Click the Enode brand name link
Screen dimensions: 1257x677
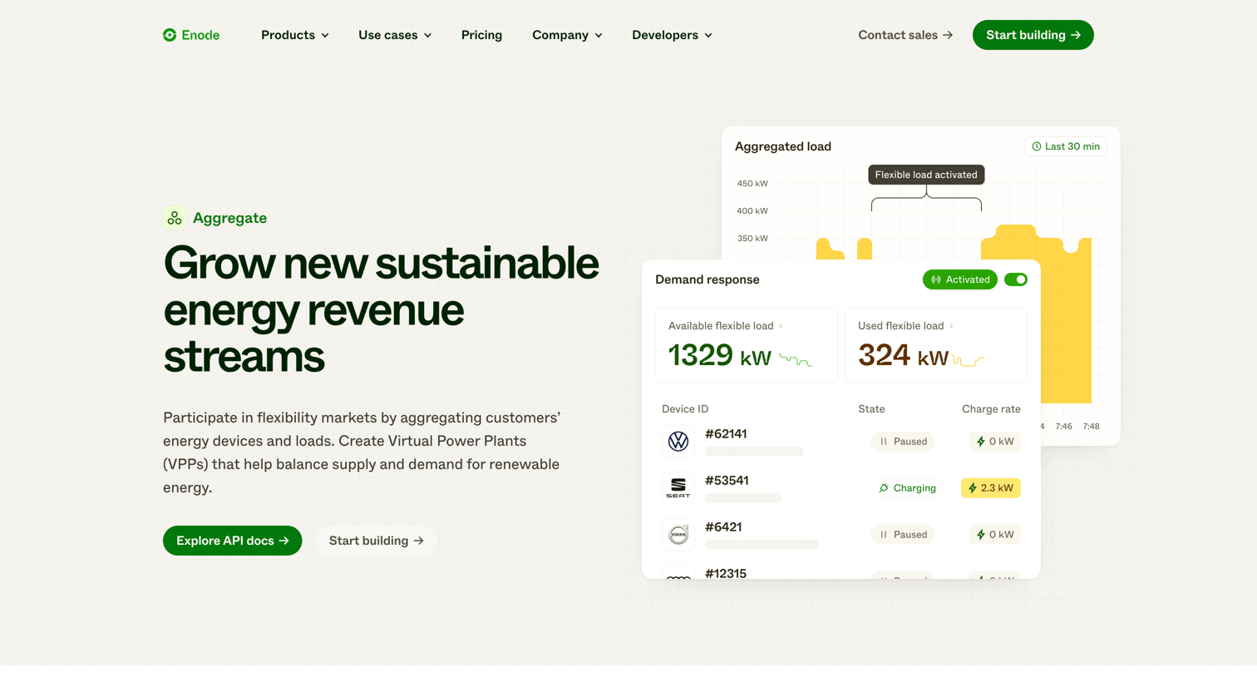[x=200, y=35]
